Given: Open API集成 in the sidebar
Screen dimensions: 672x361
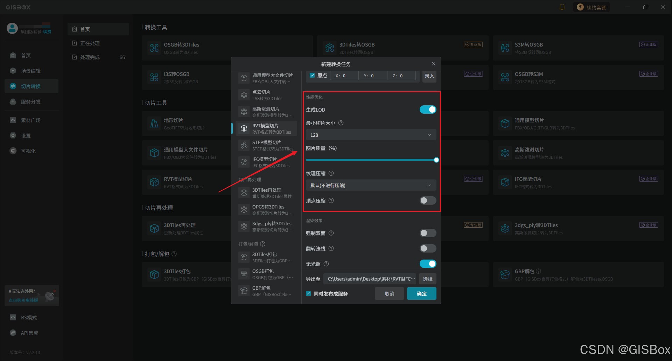Looking at the screenshot, I should click(31, 333).
